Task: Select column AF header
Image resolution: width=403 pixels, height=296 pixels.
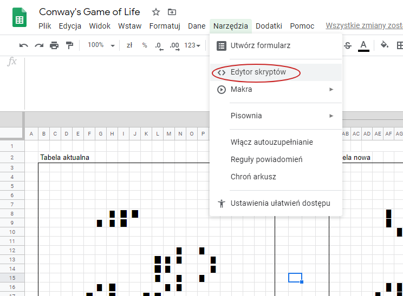Action: [388, 134]
